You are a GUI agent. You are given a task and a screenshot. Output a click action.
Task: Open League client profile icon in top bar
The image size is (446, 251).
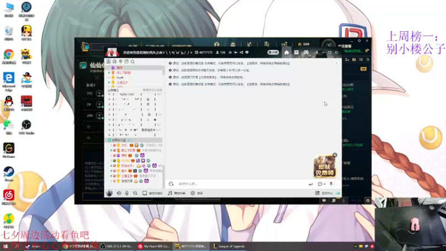click(x=216, y=44)
